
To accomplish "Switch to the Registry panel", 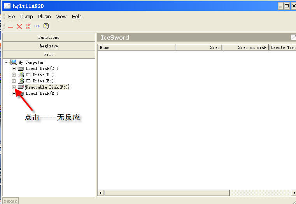I will tap(49, 46).
